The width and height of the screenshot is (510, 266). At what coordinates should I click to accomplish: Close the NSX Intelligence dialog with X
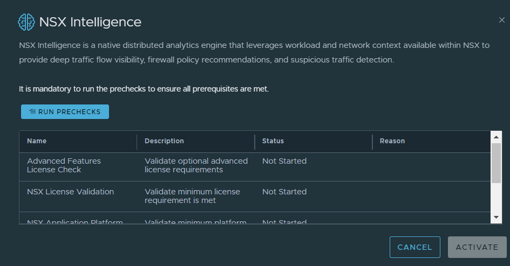tap(502, 20)
